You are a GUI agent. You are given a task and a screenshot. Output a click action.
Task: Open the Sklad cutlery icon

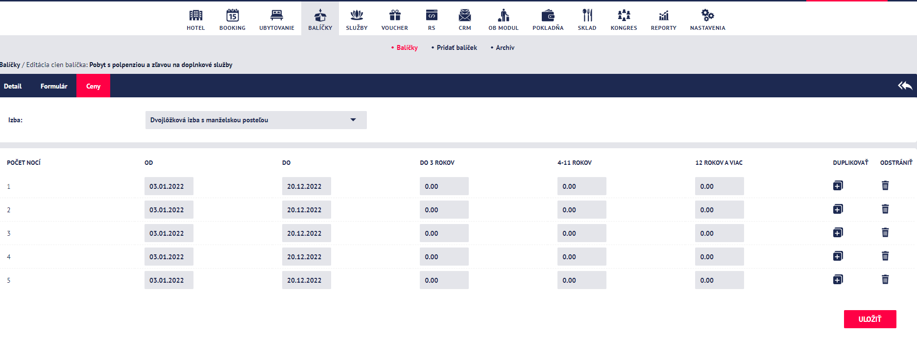coord(587,15)
